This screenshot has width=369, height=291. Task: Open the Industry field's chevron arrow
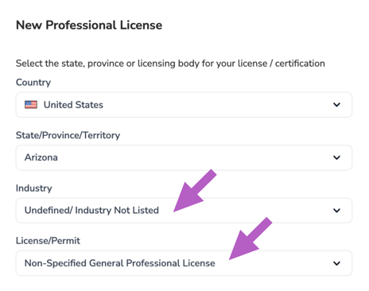(x=336, y=211)
